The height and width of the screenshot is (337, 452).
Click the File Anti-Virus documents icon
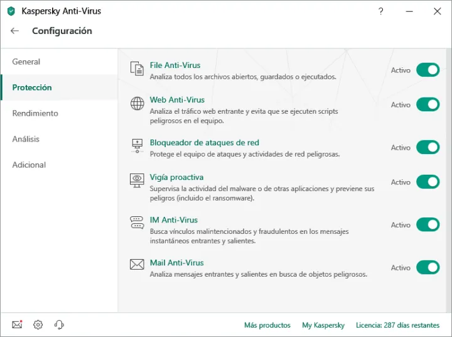(137, 69)
